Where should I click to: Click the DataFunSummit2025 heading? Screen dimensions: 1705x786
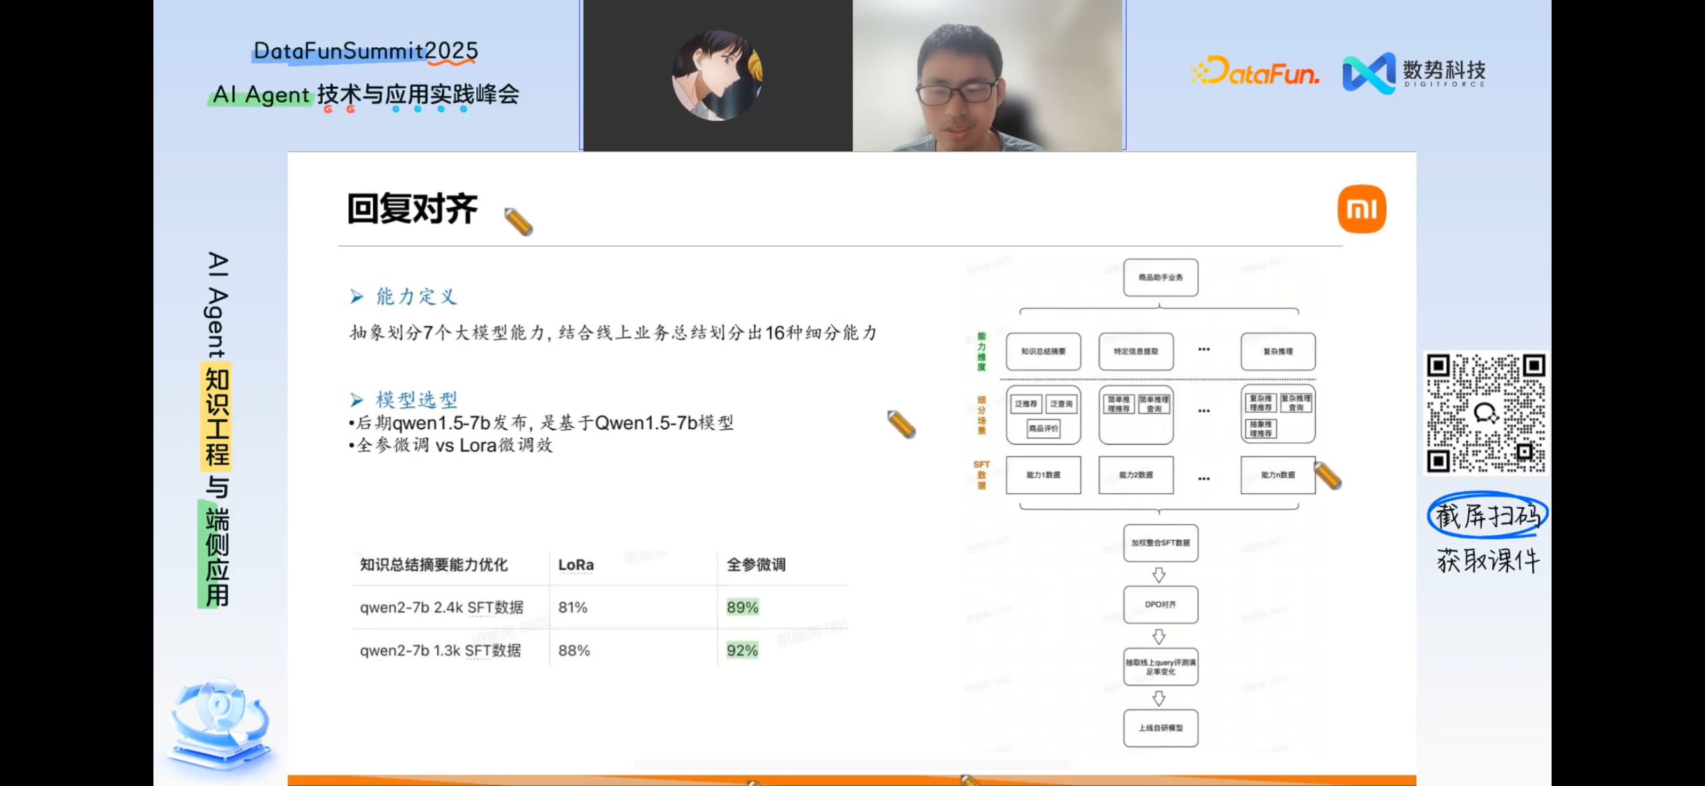click(x=366, y=51)
